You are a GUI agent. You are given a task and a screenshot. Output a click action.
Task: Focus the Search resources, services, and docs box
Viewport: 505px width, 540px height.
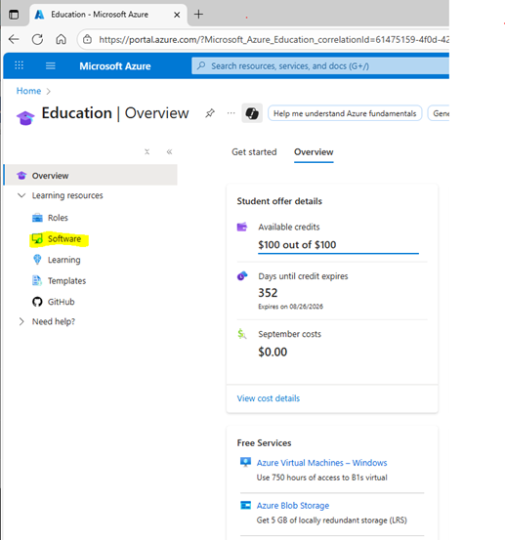tap(320, 65)
